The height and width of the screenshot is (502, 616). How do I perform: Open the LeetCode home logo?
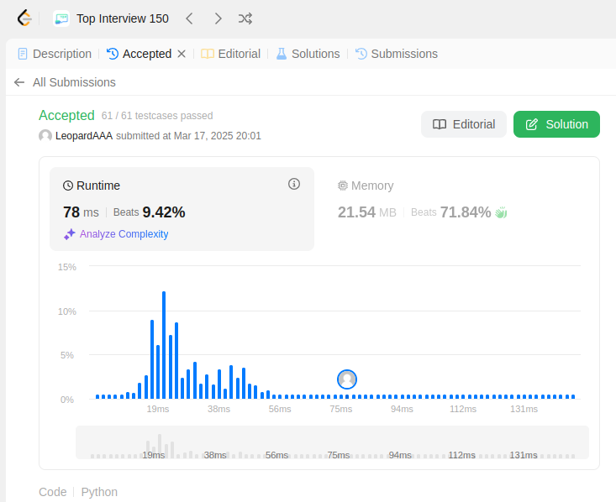[x=24, y=18]
